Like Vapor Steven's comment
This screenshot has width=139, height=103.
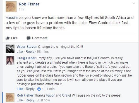pyautogui.click(x=20, y=52)
